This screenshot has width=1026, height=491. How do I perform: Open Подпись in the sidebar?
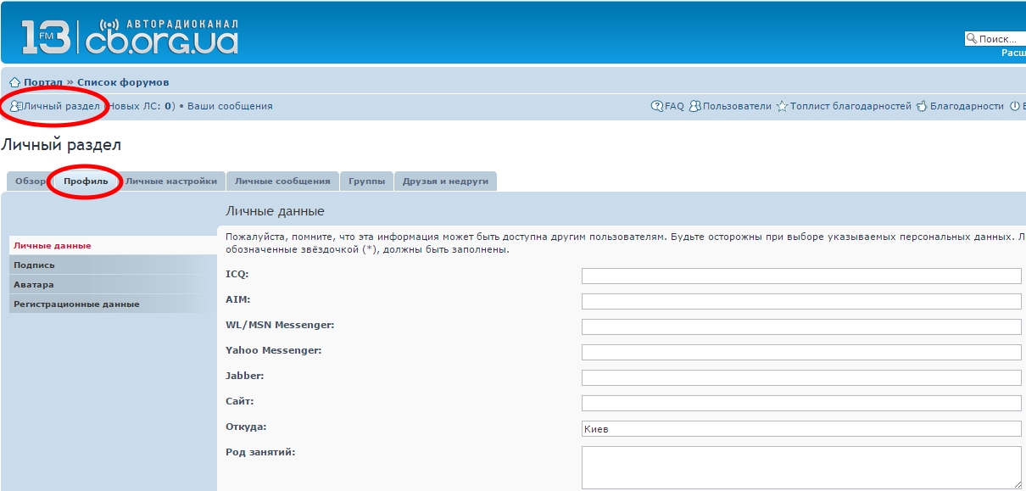click(34, 265)
